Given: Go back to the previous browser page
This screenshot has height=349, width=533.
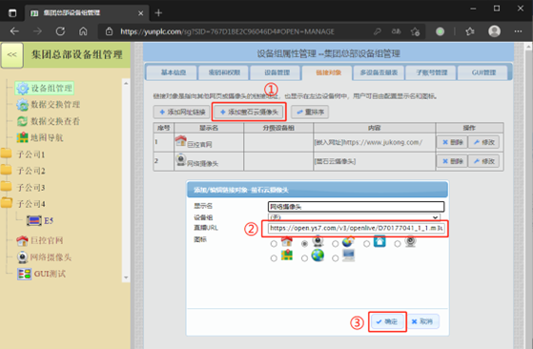Looking at the screenshot, I should [x=14, y=31].
